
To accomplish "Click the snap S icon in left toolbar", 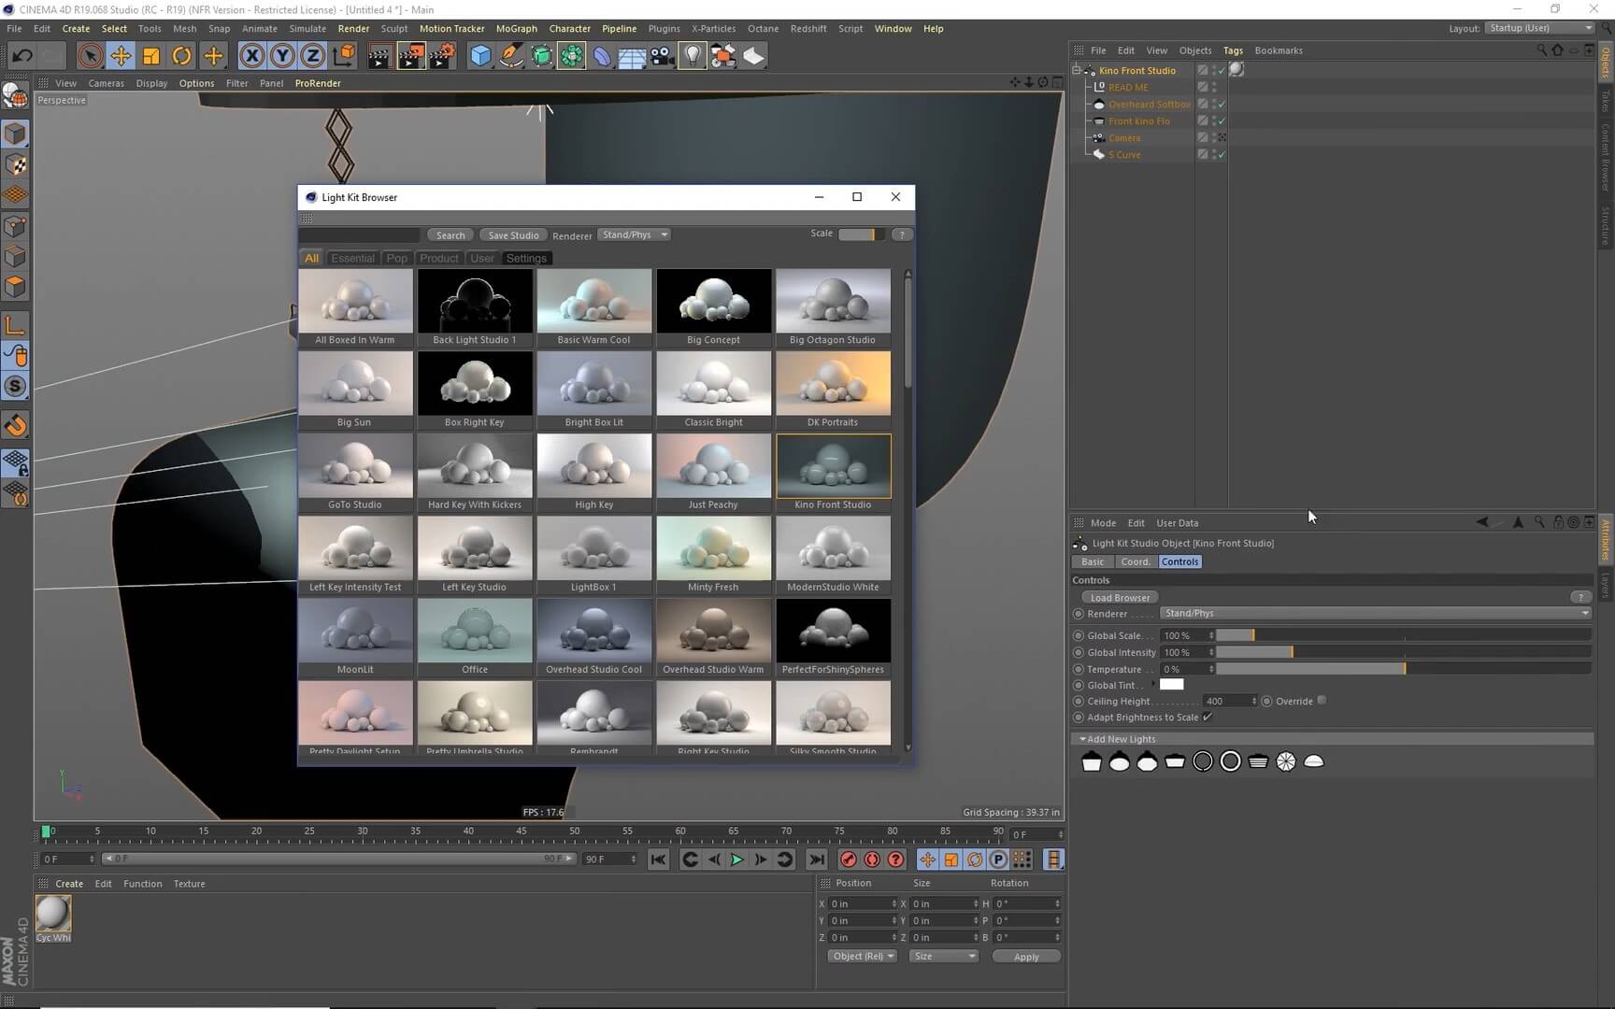I will [15, 386].
